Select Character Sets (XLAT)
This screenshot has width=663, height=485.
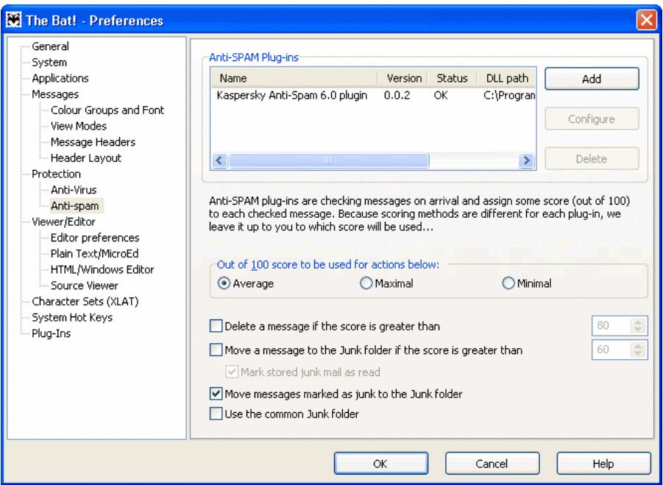coord(85,302)
